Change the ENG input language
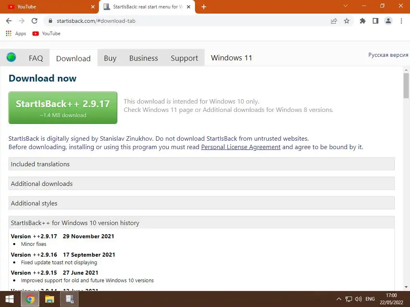 pyautogui.click(x=370, y=299)
